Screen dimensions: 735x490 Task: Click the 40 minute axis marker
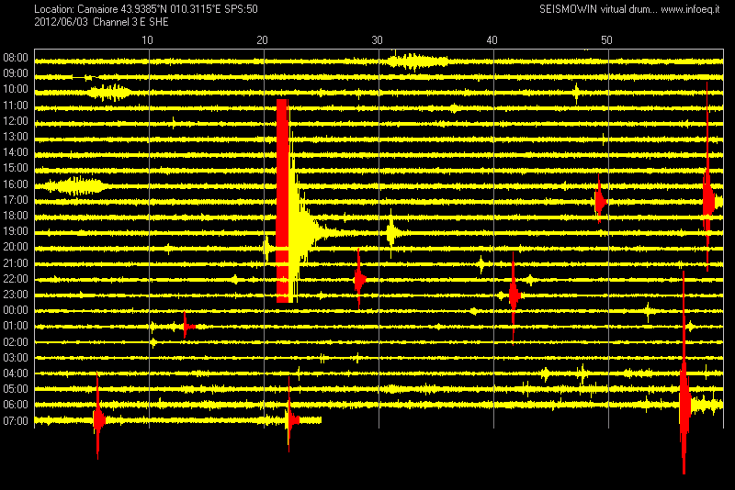pyautogui.click(x=492, y=40)
